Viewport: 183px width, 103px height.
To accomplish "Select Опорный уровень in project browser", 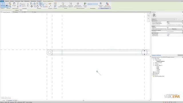I will coord(160,61).
